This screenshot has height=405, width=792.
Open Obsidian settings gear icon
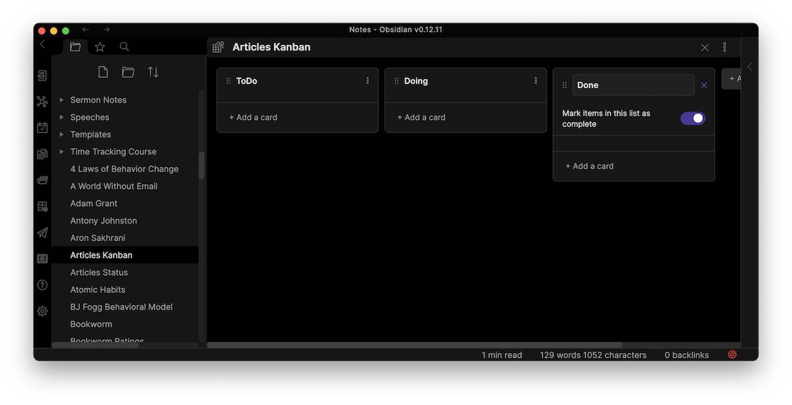tap(42, 311)
